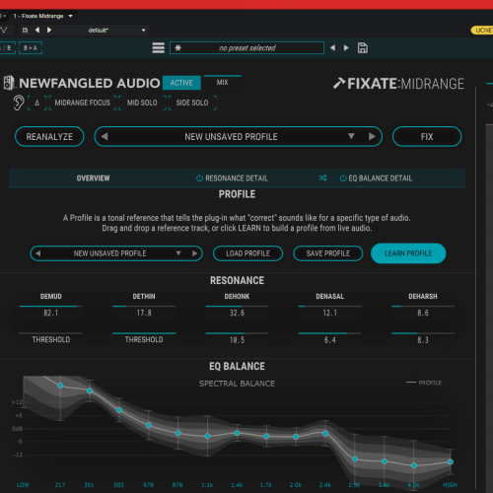Click the ear listen icon
This screenshot has width=493, height=493.
pos(19,103)
